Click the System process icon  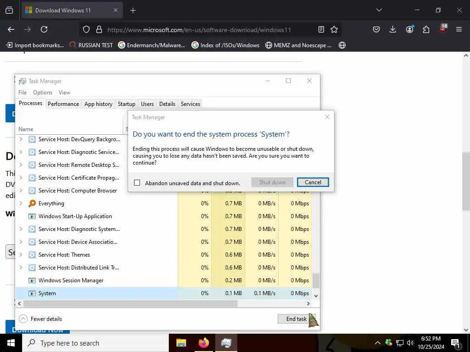point(32,293)
